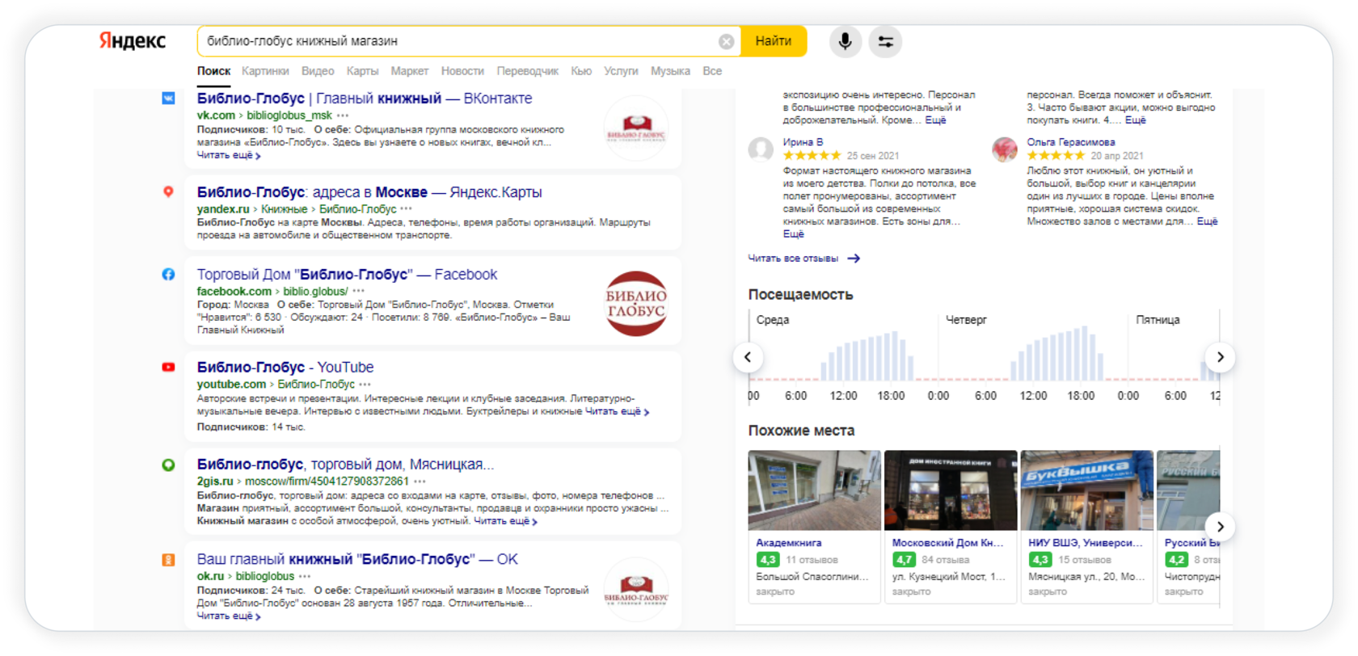Click biblioglobus_msk breadcrumb link
The image size is (1358, 656).
tap(289, 116)
